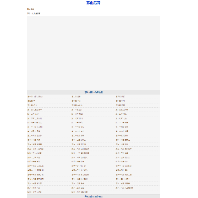Screen dimensions: 198x198
Task: Open eighteenth-row bold chapter link in middle column
Action: click(80, 170)
